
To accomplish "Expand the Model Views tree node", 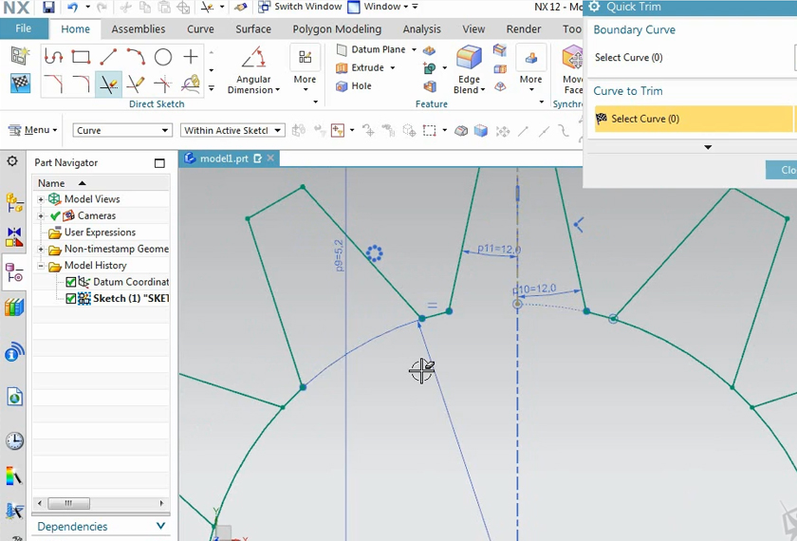I will (x=41, y=199).
